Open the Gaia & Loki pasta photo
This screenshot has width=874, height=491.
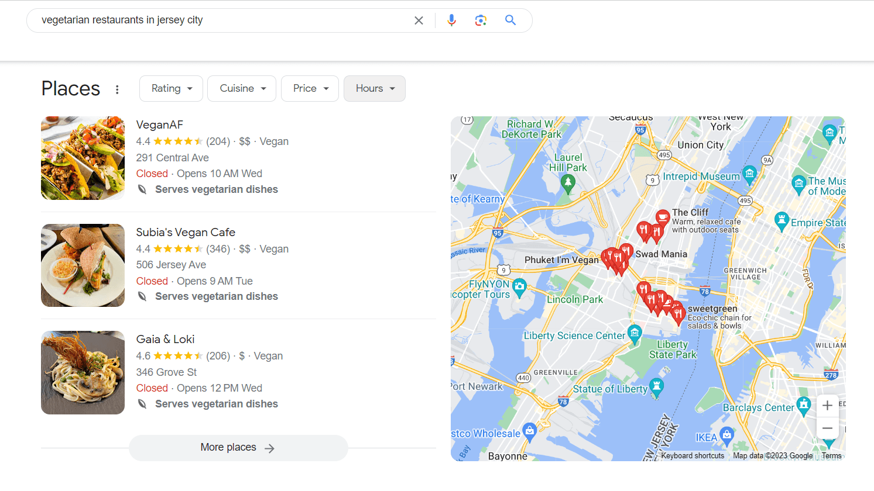point(83,372)
